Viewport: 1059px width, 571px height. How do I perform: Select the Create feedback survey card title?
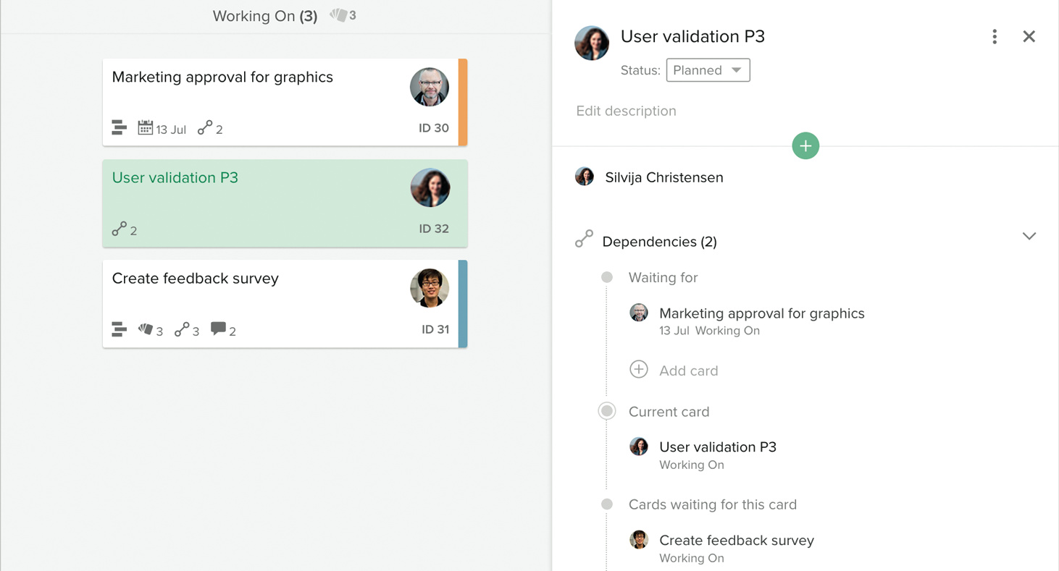(x=195, y=279)
